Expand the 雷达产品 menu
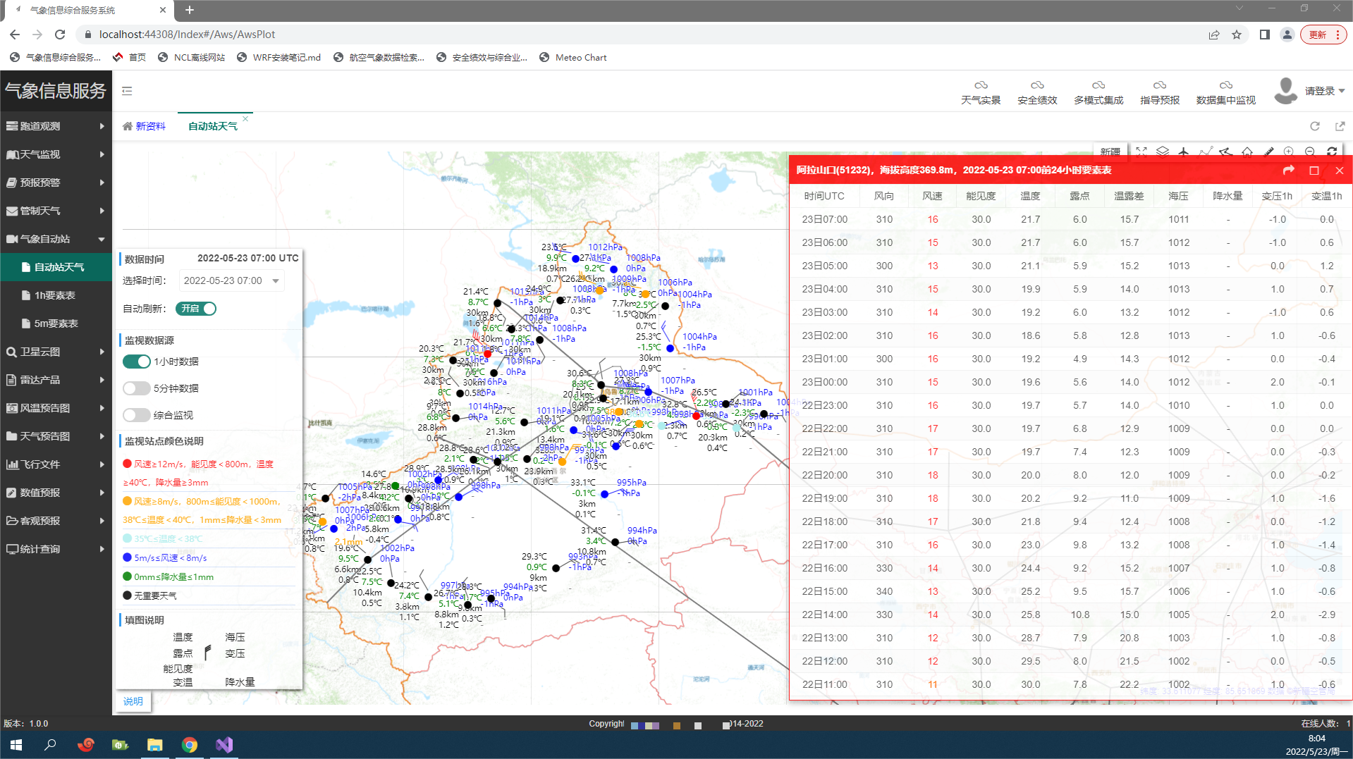1353x759 pixels. tap(56, 380)
